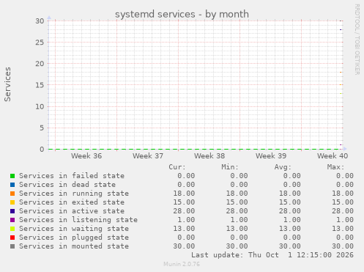Select 'Services in listening state' legend label

tap(78, 220)
